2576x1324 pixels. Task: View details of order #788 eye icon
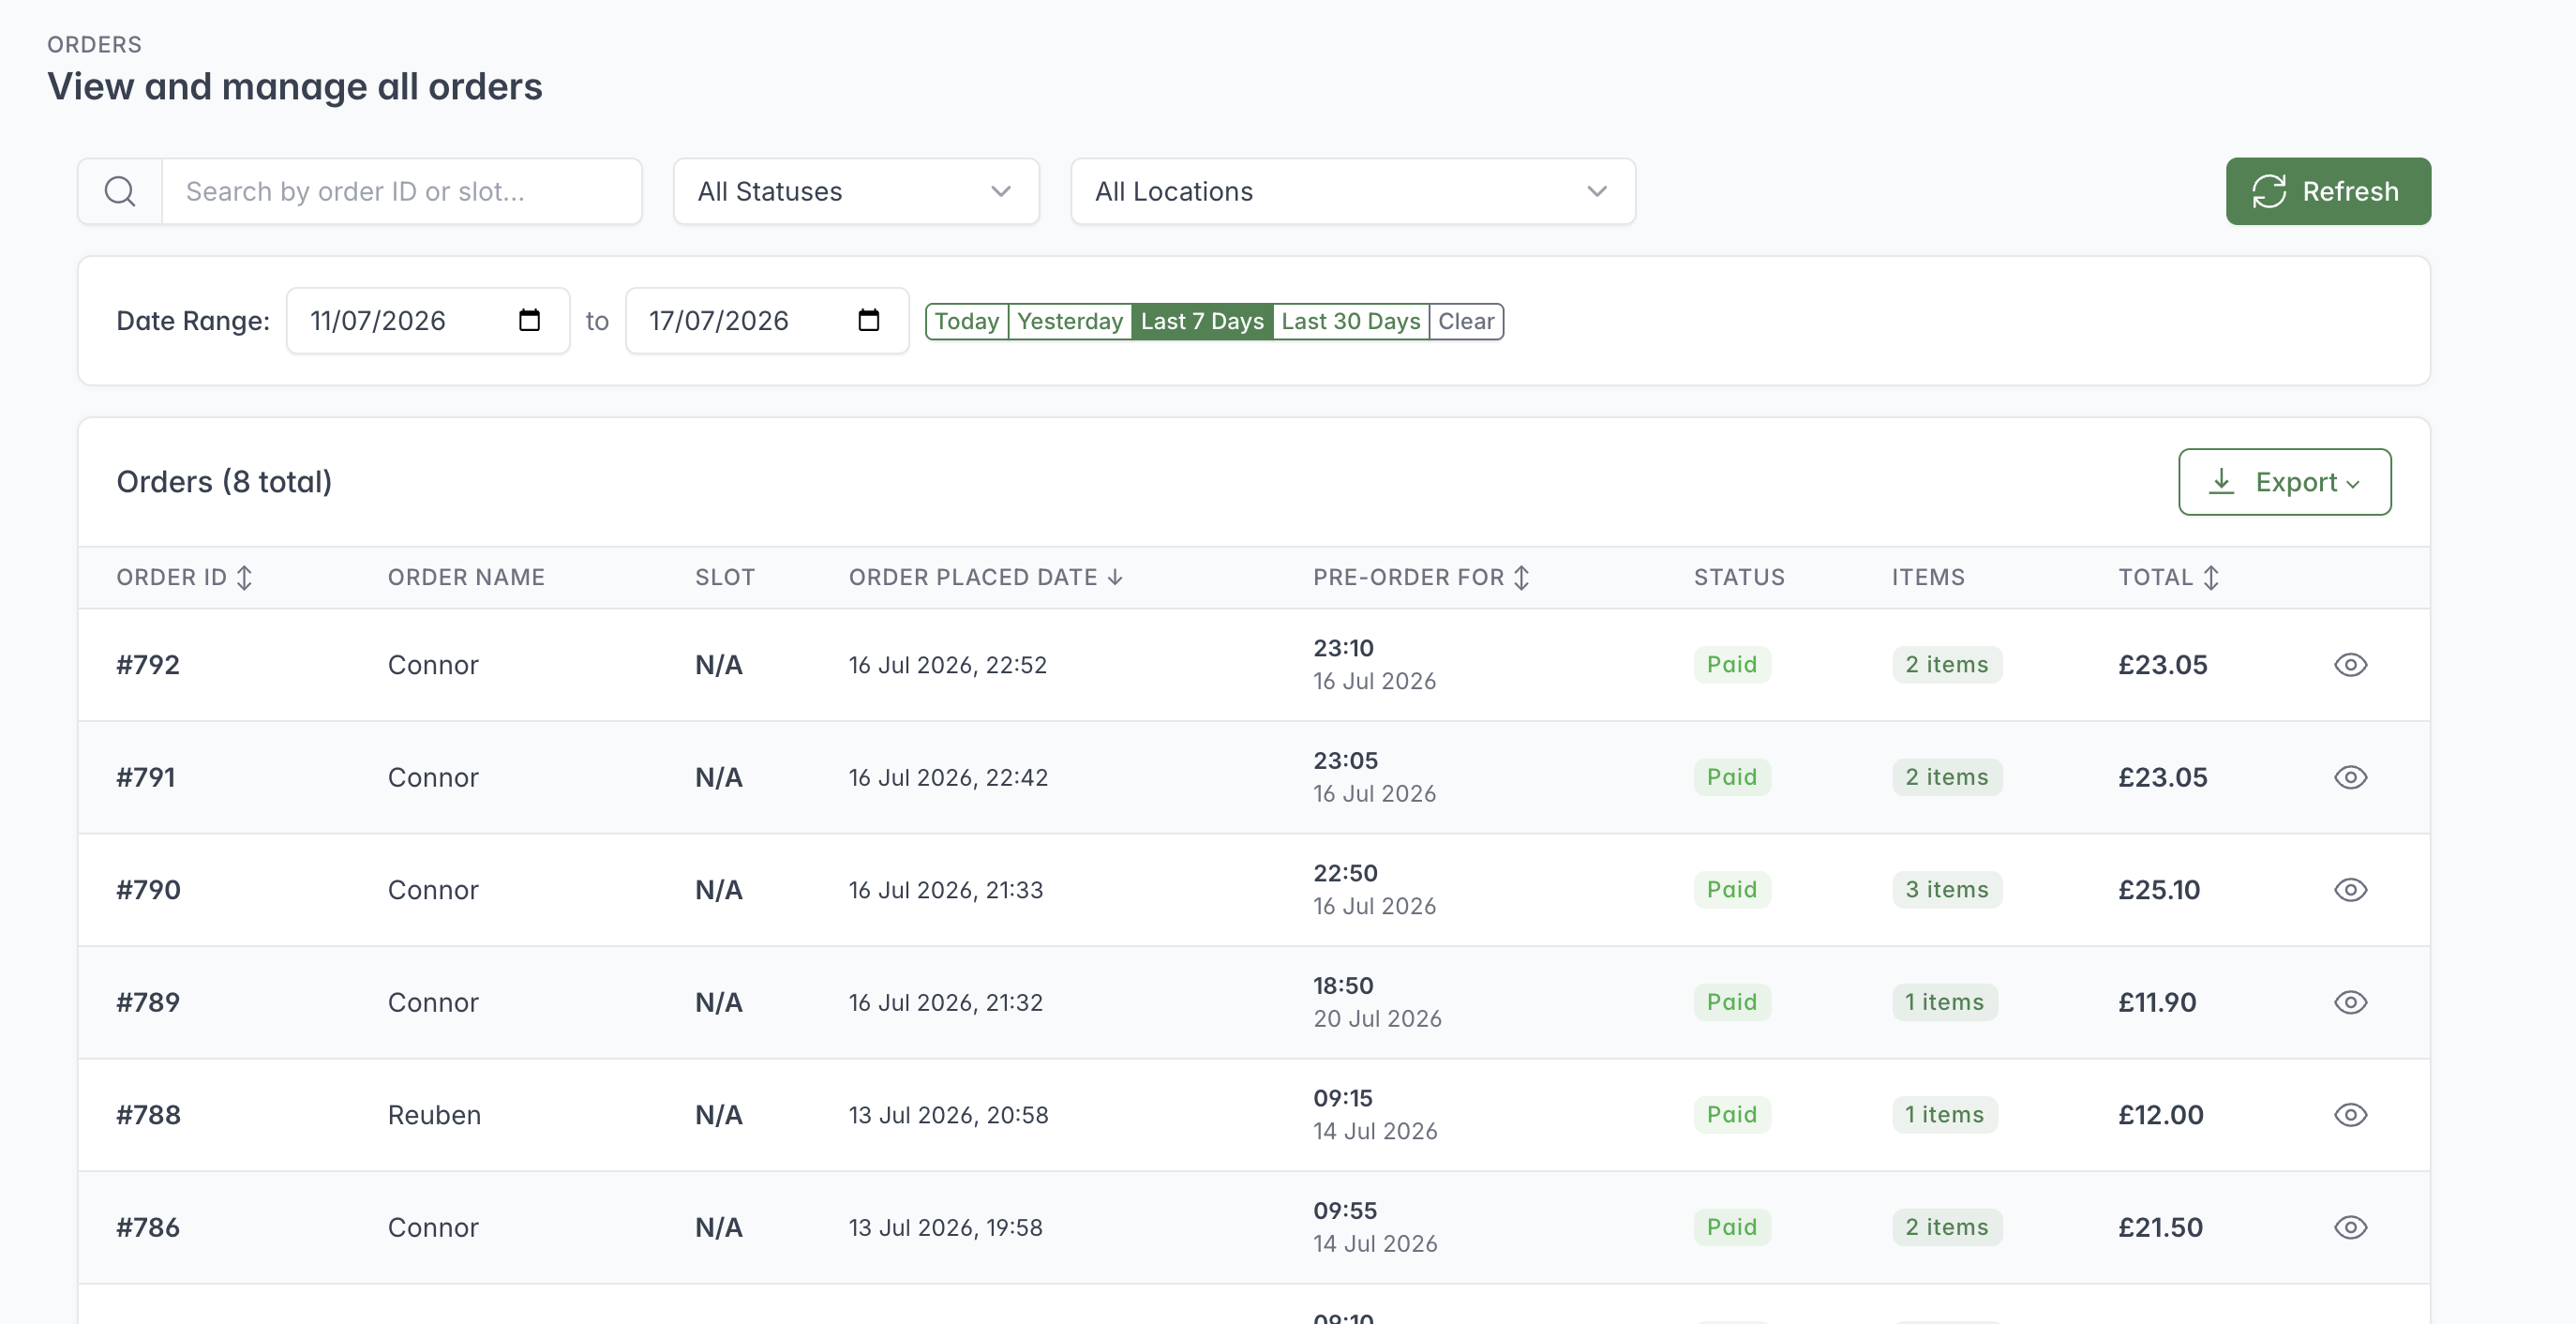coord(2350,1114)
